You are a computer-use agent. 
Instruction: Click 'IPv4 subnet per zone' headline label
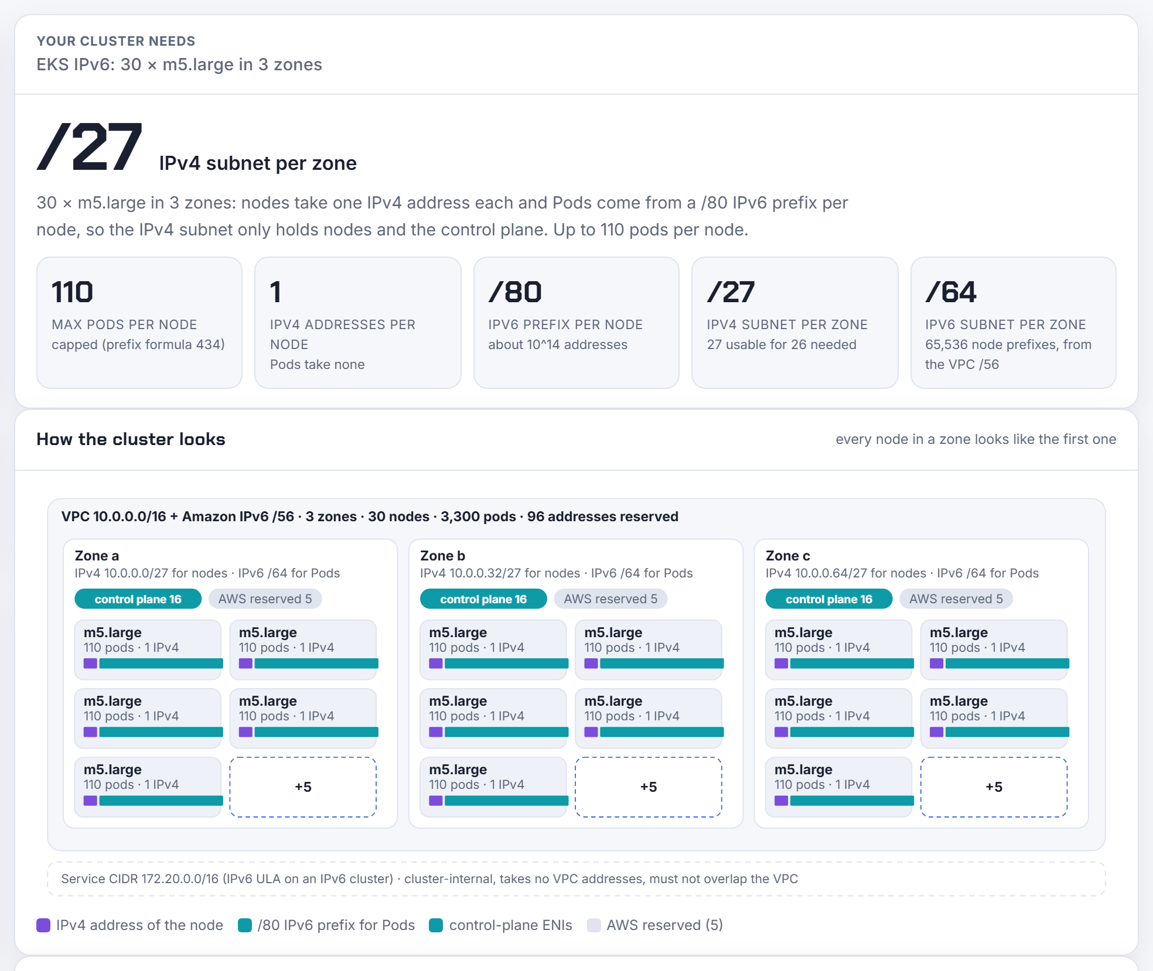(x=258, y=163)
